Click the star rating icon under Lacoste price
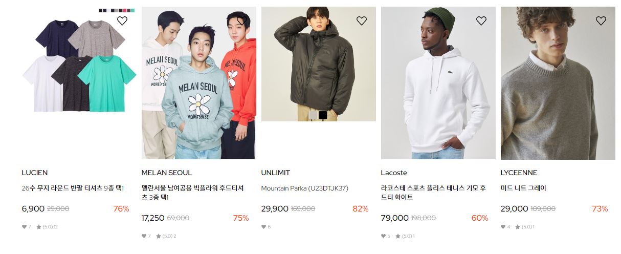Screen dimensions: 621x254 coord(397,236)
